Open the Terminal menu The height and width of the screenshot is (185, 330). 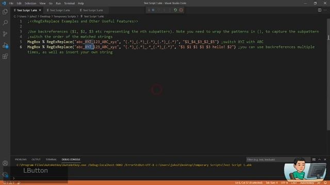[70, 3]
